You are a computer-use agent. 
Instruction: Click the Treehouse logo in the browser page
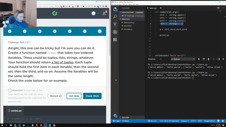(x=55, y=13)
